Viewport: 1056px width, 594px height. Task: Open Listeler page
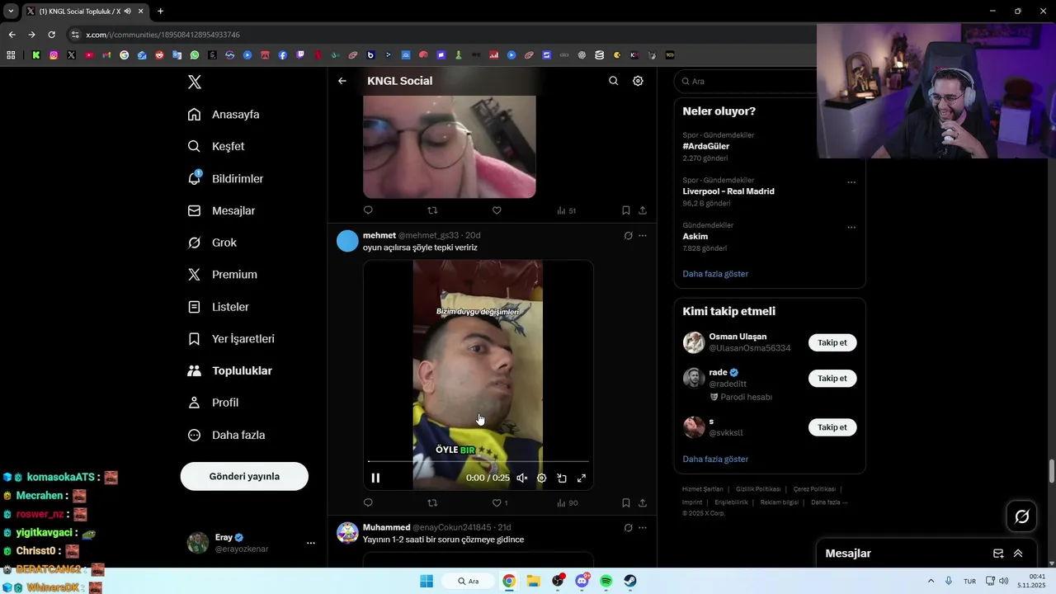[218, 307]
